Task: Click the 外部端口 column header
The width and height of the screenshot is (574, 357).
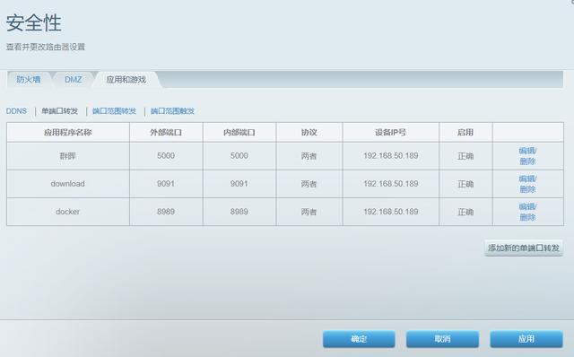Action: point(166,133)
